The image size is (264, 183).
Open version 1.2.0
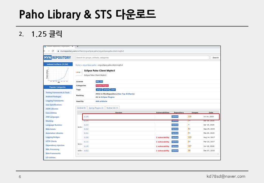[86, 137]
